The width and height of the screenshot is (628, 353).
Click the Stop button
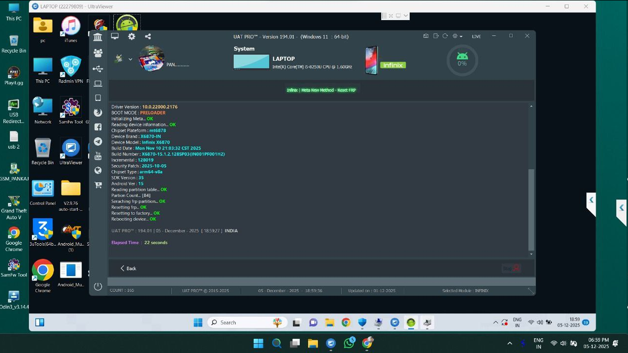(x=511, y=268)
